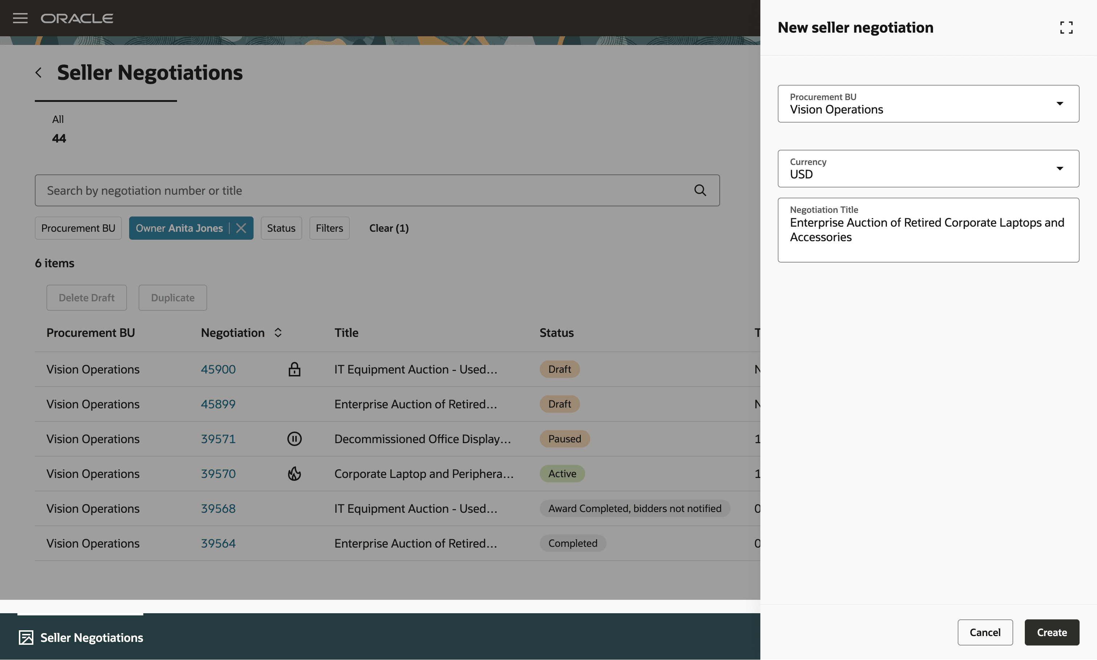Click the Title column header
This screenshot has height=660, width=1097.
tap(346, 333)
